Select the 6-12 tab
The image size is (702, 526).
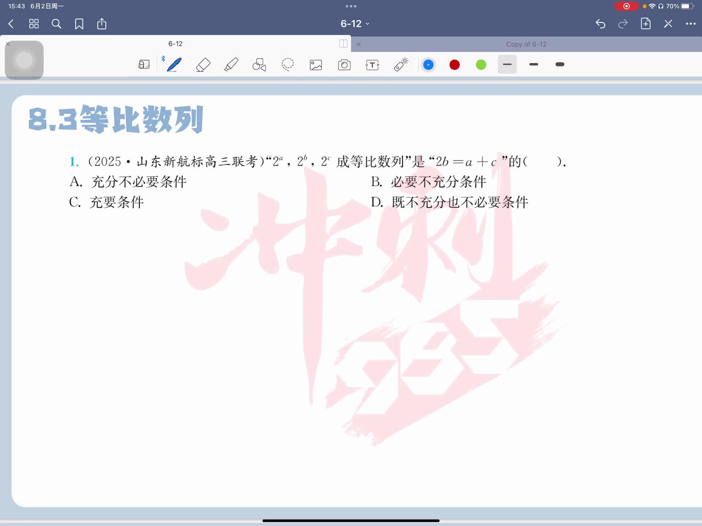pos(175,43)
